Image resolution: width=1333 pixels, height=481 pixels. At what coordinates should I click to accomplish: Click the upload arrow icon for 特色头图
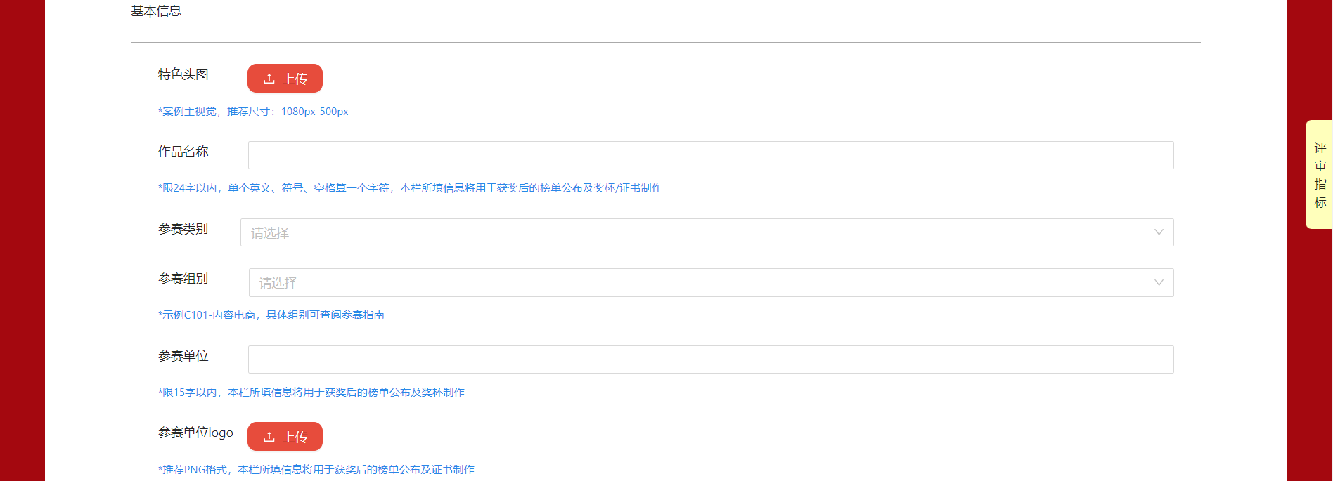[x=269, y=79]
